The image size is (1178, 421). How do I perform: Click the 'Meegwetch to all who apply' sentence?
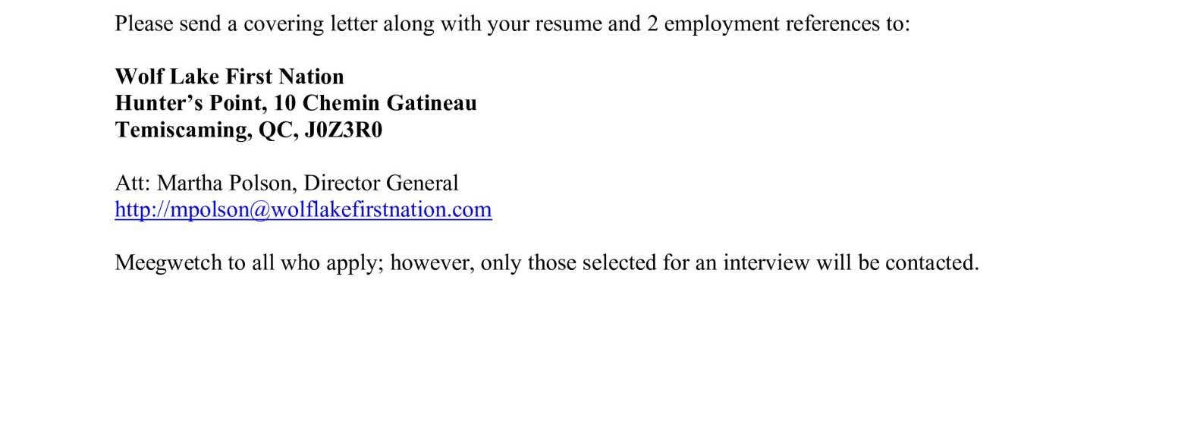click(546, 262)
